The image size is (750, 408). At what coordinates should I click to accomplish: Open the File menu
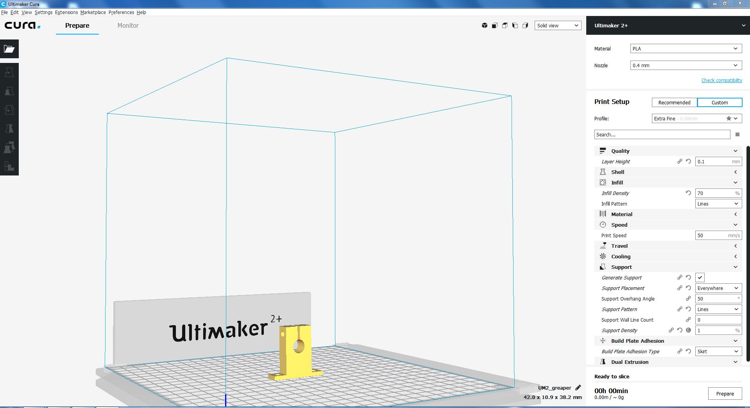(4, 13)
